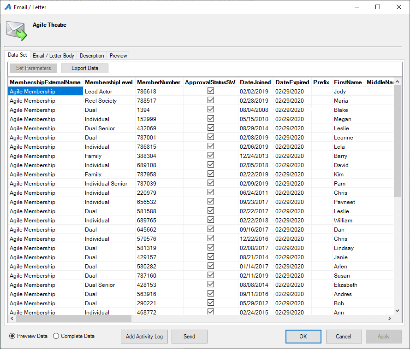410x349 pixels.
Task: Toggle approval checkbox for member 388304
Action: point(211,155)
